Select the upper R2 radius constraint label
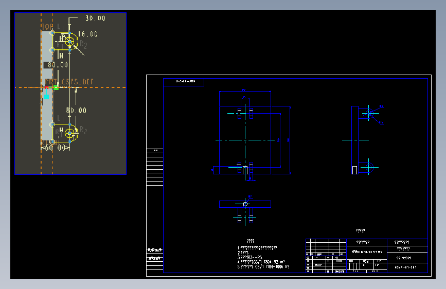The width and height of the screenshot is (446, 289). 83,44
